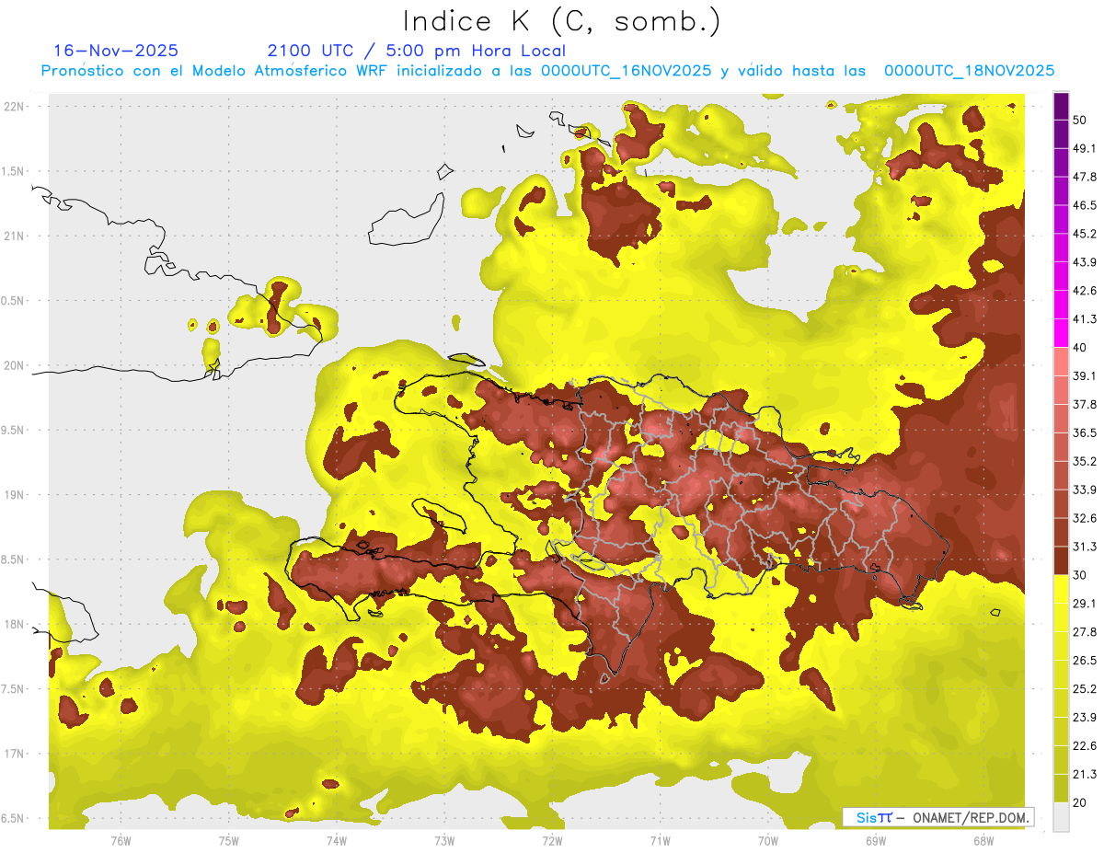
Task: Click the legend value "46.5"
Action: [1085, 205]
